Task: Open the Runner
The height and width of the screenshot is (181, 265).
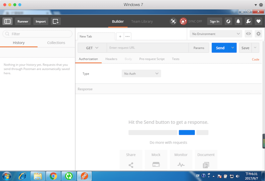Action: coord(23,21)
